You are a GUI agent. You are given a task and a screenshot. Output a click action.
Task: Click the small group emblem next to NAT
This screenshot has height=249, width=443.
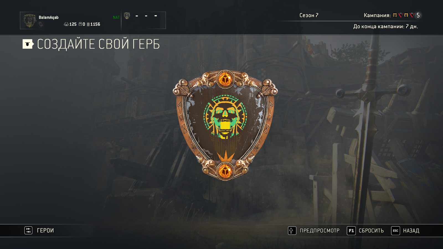tap(127, 16)
